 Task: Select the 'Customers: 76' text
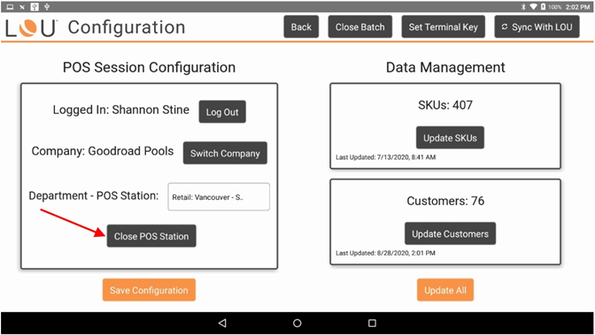click(x=445, y=201)
